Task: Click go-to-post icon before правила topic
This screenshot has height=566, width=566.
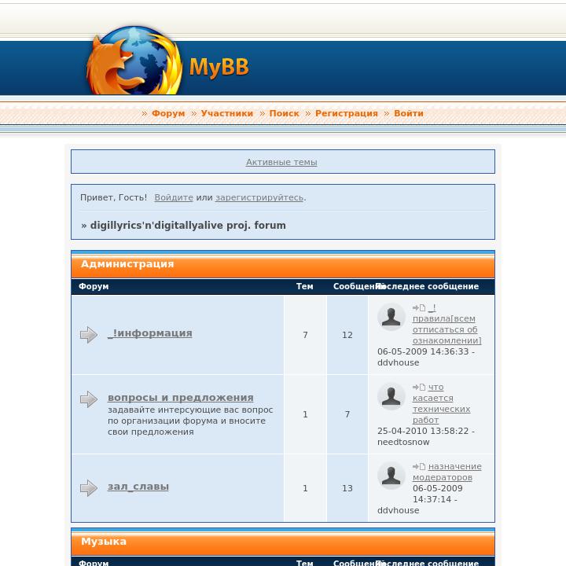Action: click(x=419, y=307)
